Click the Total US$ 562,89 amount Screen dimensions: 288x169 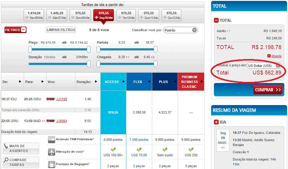coord(267,73)
